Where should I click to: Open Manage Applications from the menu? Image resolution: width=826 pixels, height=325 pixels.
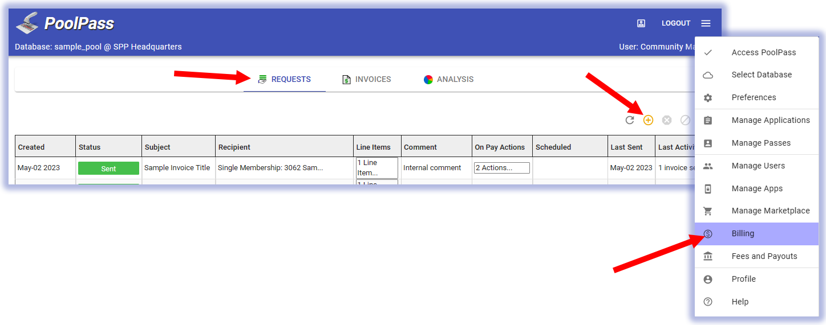[x=756, y=120]
